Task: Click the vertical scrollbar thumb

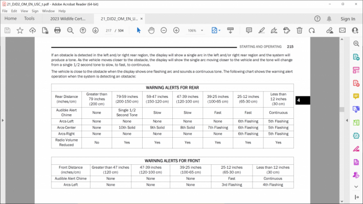Action: pos(342,109)
